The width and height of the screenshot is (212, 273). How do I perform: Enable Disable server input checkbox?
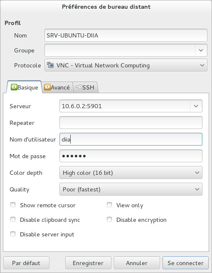13,234
